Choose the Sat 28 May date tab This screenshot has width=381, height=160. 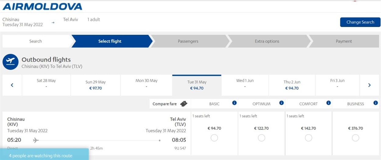(46, 85)
